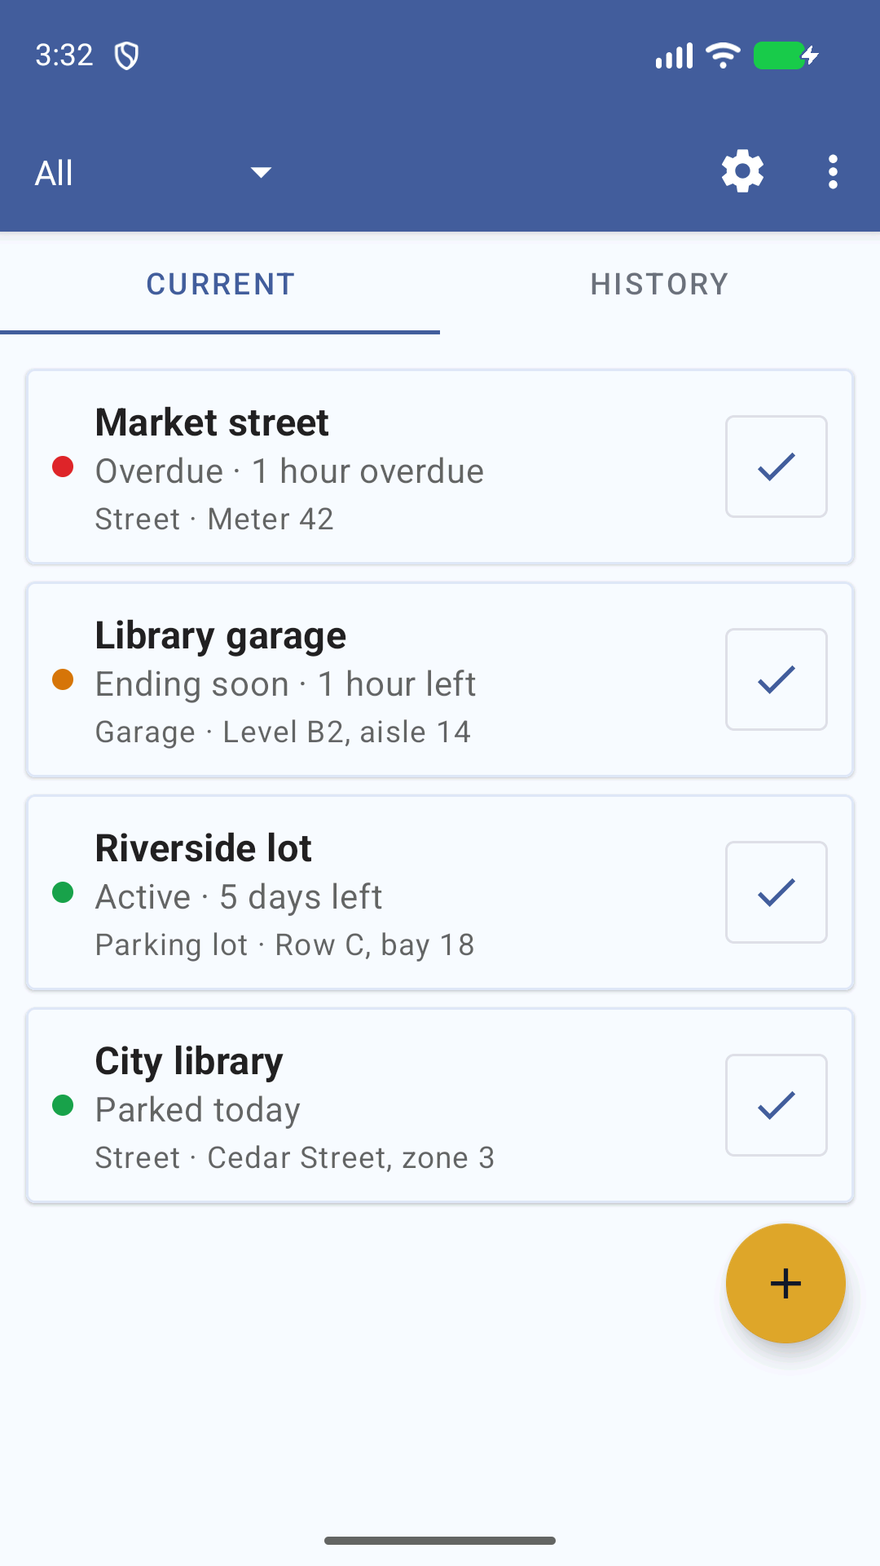This screenshot has width=880, height=1566.
Task: Complete the City library parking entry
Action: tap(777, 1105)
